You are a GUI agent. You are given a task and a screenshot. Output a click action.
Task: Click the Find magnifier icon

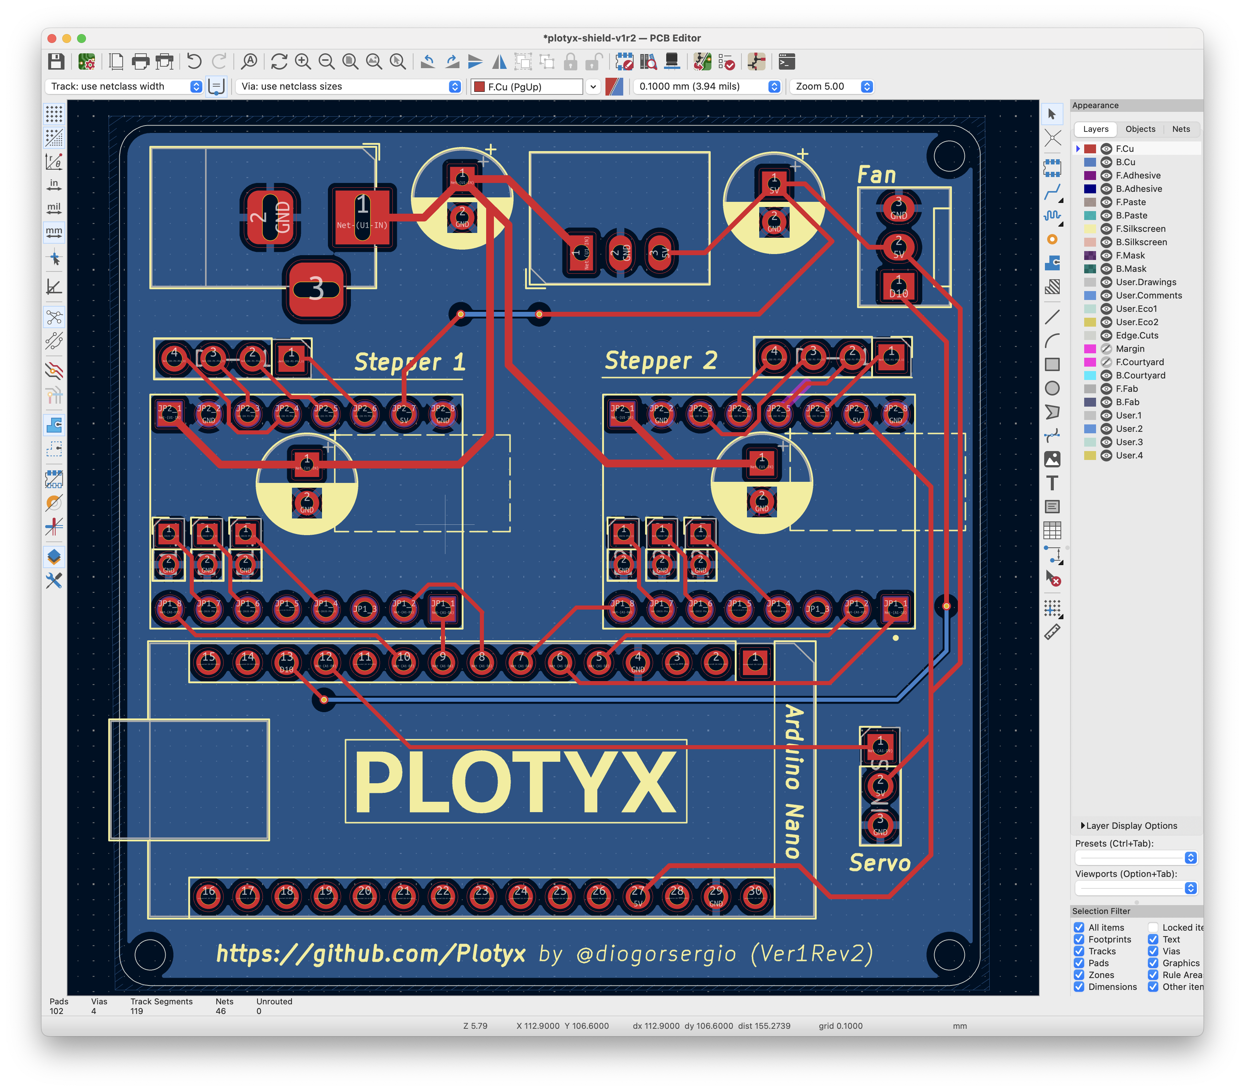tap(249, 61)
